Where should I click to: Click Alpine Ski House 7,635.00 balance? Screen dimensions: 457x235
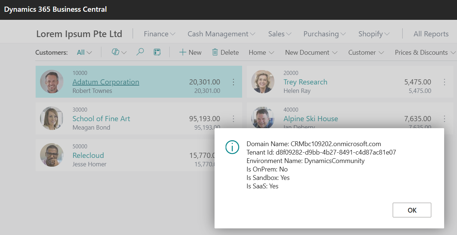click(418, 119)
